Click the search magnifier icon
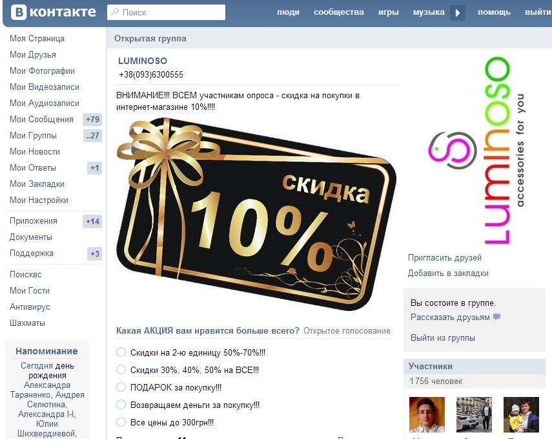 click(x=115, y=12)
